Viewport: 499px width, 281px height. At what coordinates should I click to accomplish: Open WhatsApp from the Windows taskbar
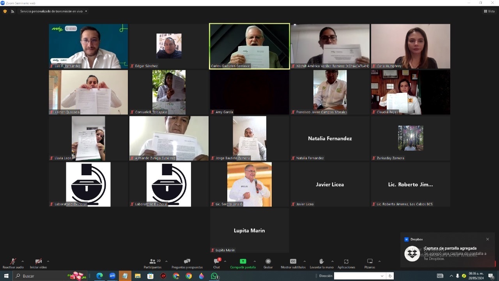pyautogui.click(x=214, y=276)
